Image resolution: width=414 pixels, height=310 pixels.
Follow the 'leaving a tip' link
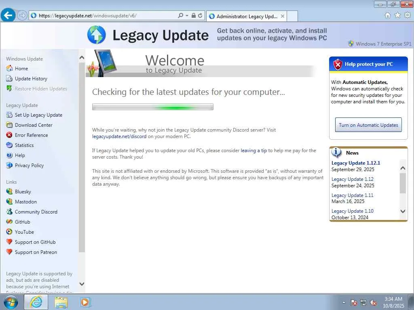pyautogui.click(x=254, y=151)
